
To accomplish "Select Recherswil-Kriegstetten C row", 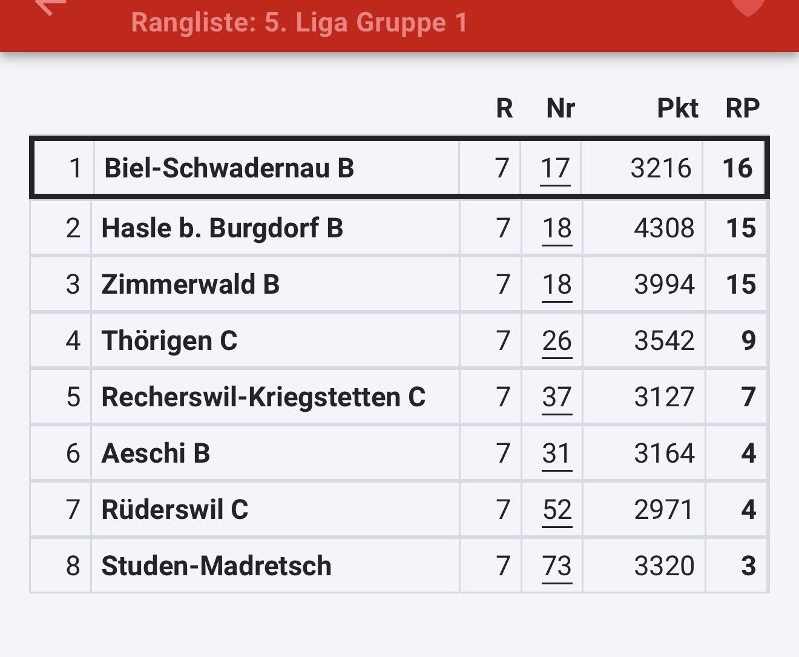I will pos(263,397).
